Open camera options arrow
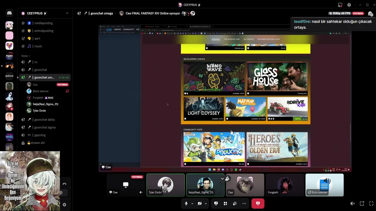The image size is (376, 211). 206,203
